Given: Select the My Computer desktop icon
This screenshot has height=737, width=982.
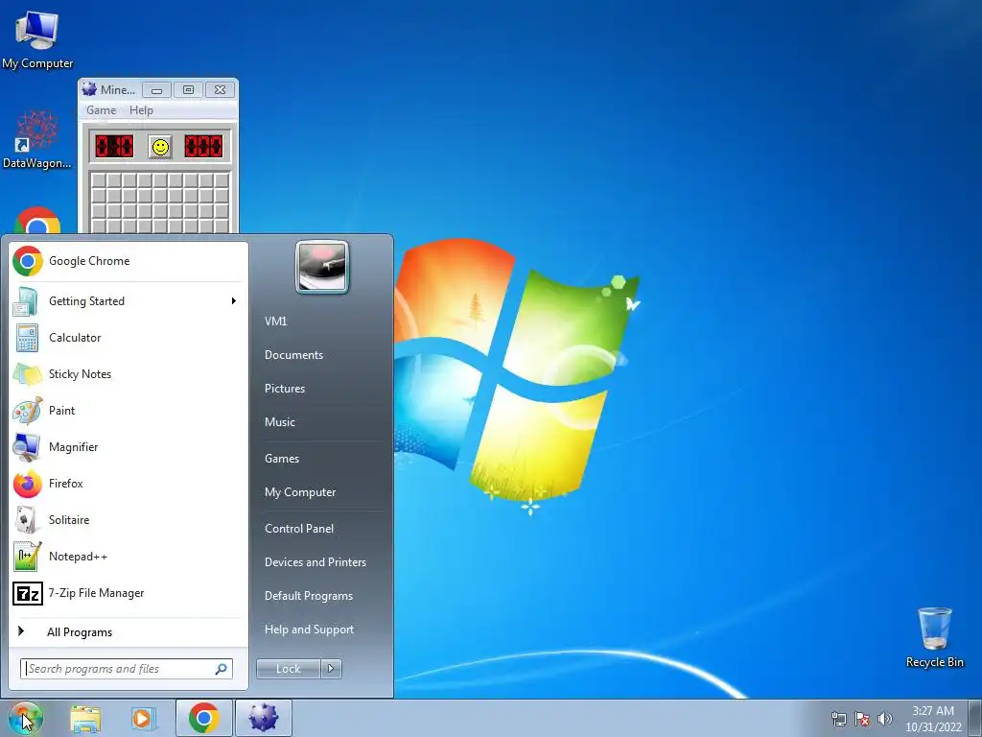Looking at the screenshot, I should 37,39.
